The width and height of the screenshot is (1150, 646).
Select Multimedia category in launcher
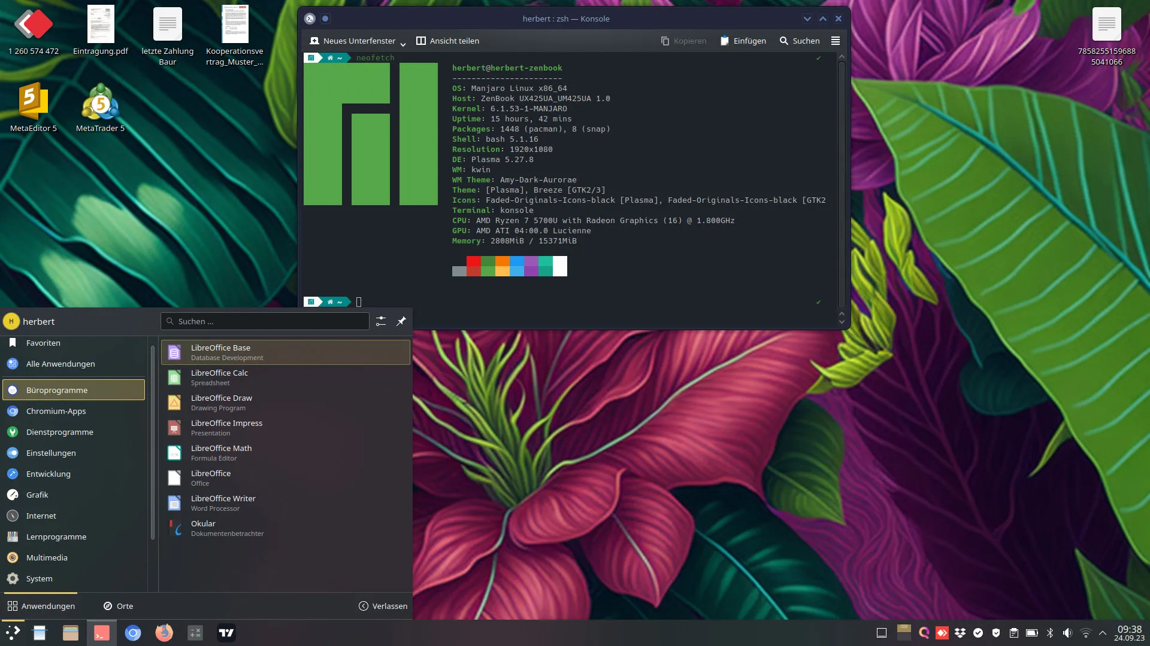(x=47, y=557)
